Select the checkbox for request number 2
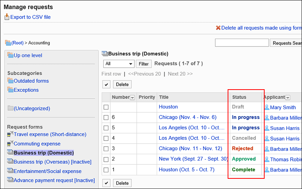 (106, 159)
